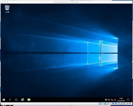The image size is (133, 106).
Task: Click the VirtualBox display settings indicator
Action: (x=113, y=104)
